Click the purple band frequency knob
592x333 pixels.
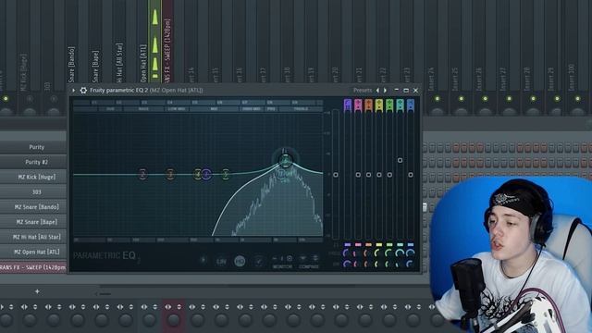347,253
